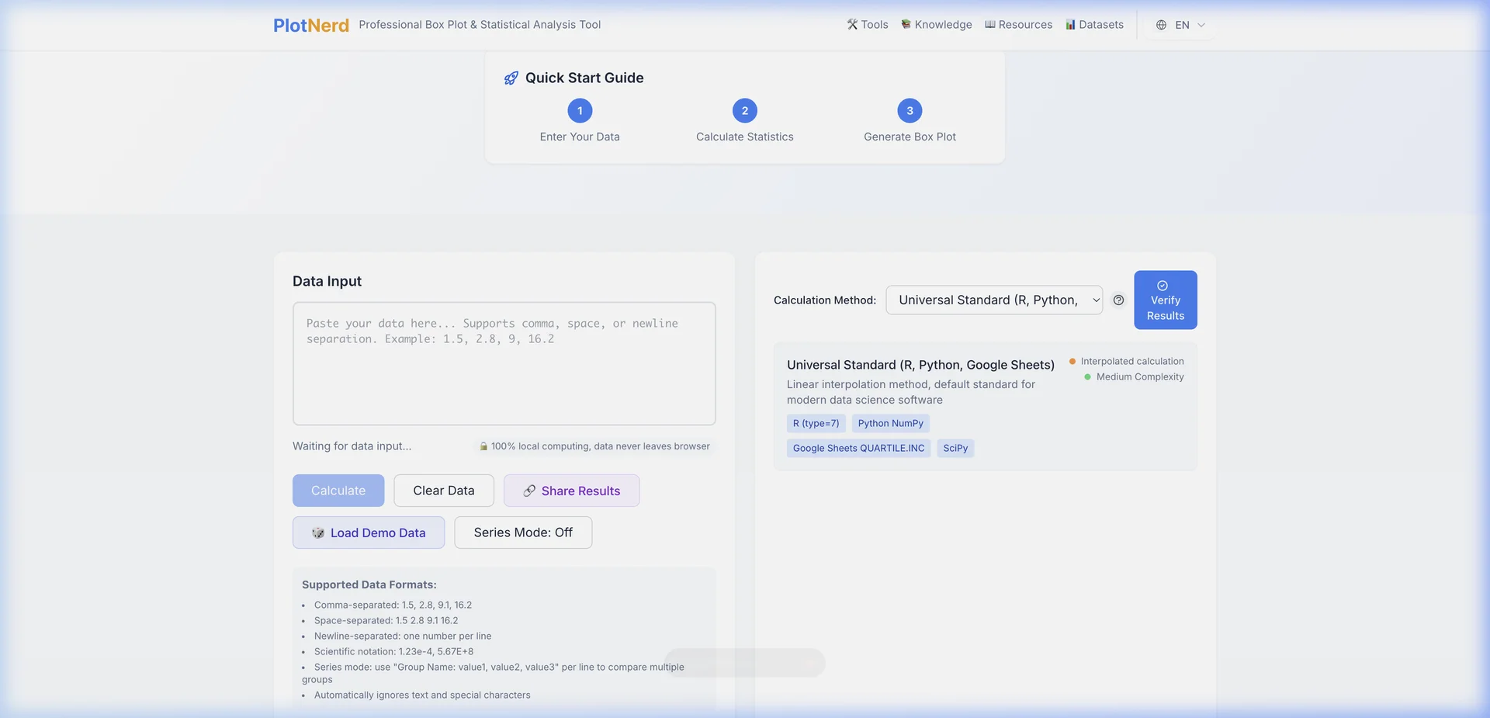Viewport: 1490px width, 718px height.
Task: Click the PlotNerd logo
Action: [x=310, y=25]
